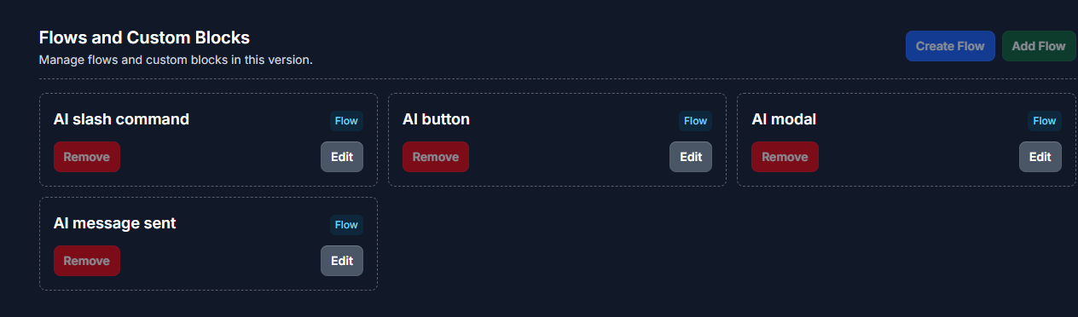Select the Flow badge on AI message sent
The height and width of the screenshot is (317, 1078).
pos(346,225)
